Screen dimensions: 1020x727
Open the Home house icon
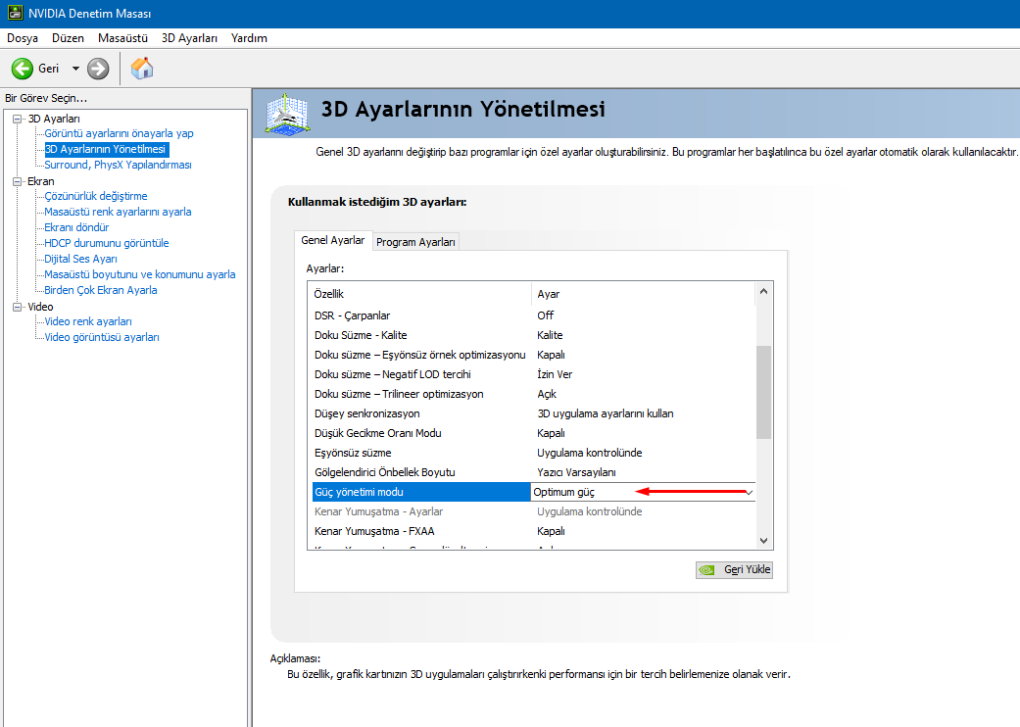click(x=142, y=69)
